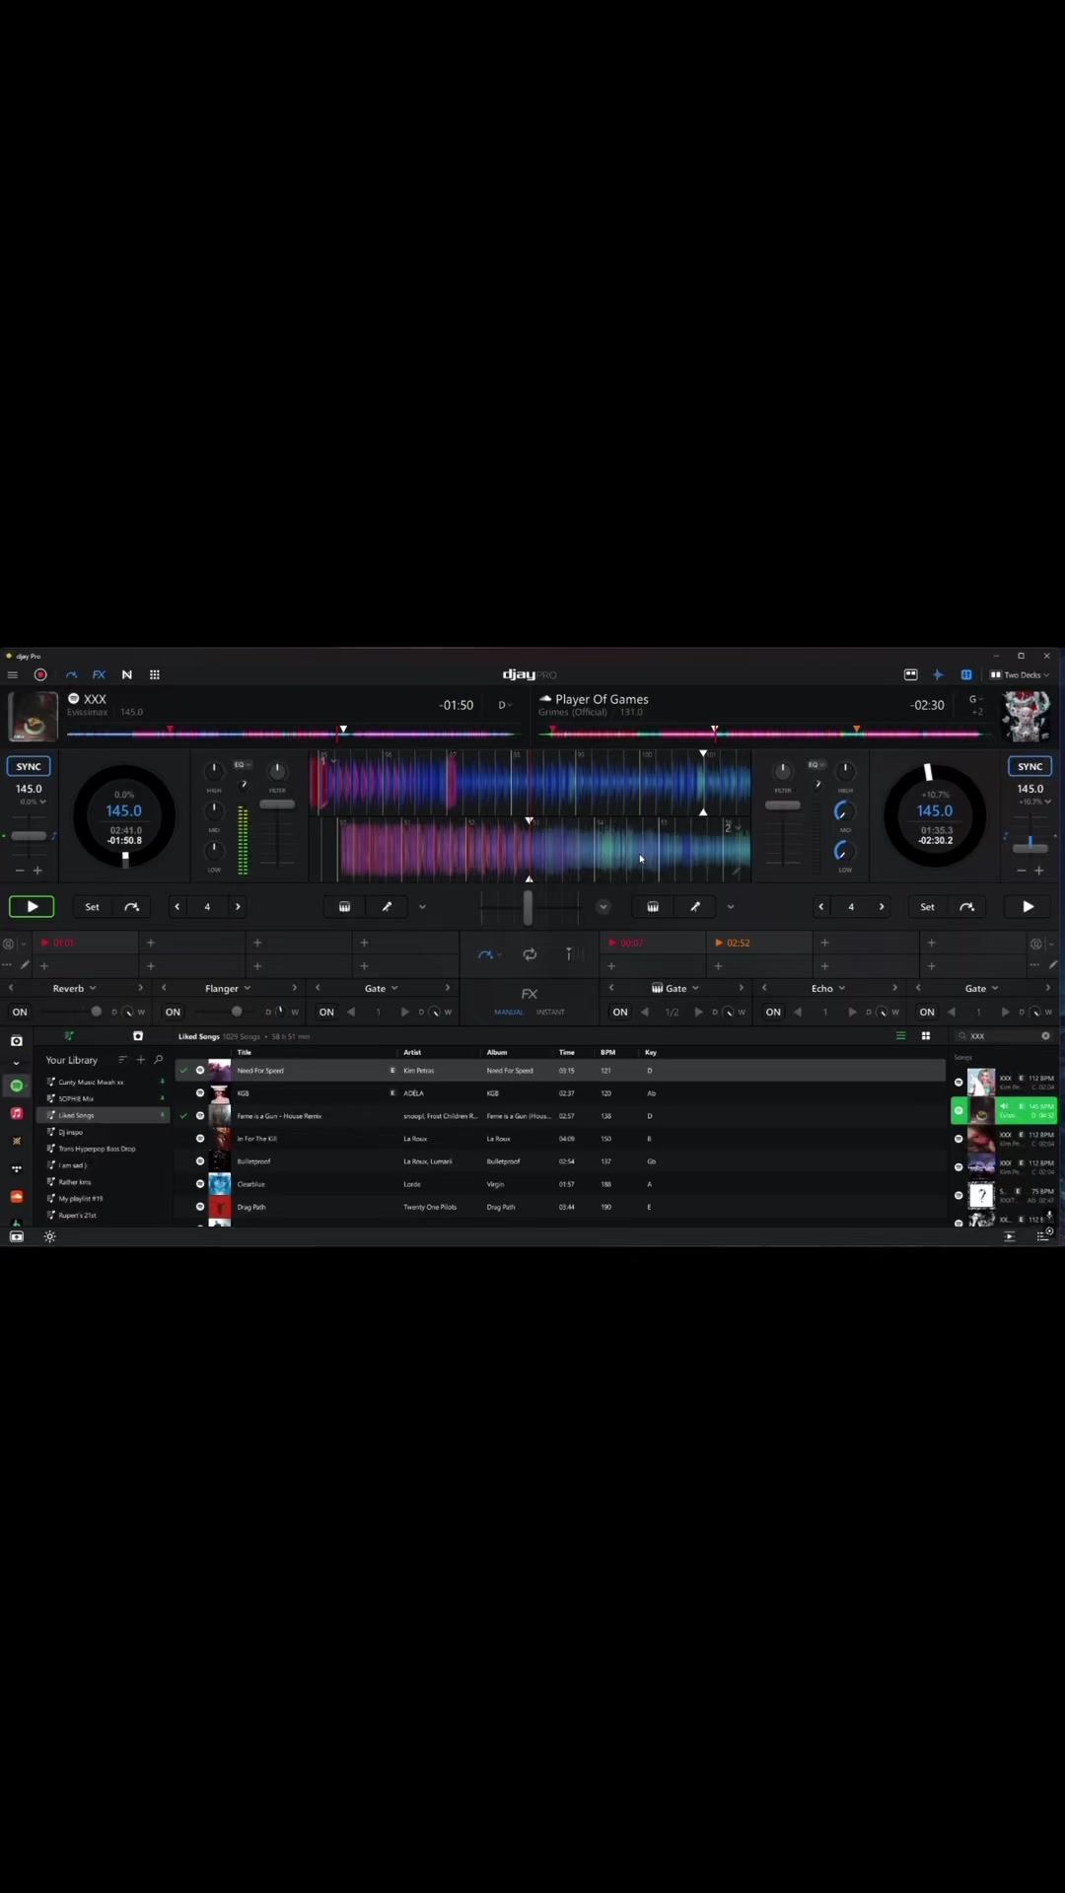Turn on the left deck Gate effect
This screenshot has width=1065, height=1893.
pyautogui.click(x=326, y=1013)
